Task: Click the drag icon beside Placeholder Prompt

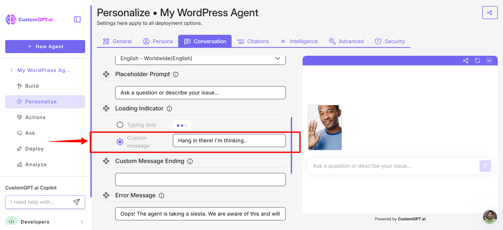Action: (x=106, y=74)
